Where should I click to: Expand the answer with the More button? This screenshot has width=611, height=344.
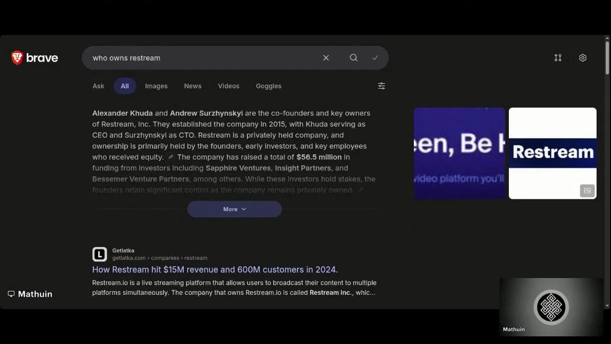pos(234,209)
